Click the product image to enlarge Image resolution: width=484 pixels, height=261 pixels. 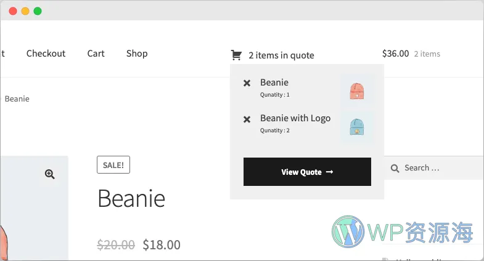click(x=34, y=208)
